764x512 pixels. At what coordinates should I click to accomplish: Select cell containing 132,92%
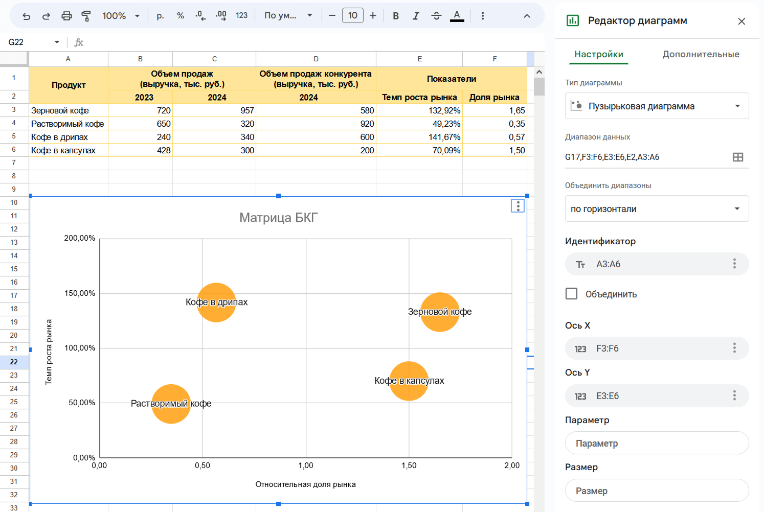click(x=419, y=110)
